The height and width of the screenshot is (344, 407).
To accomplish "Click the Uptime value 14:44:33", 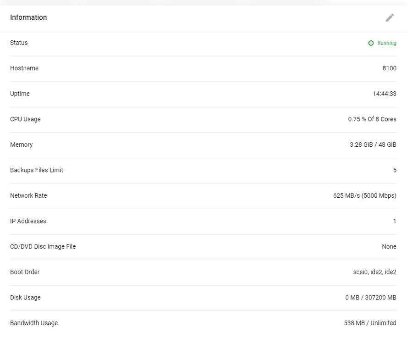I will tap(384, 94).
